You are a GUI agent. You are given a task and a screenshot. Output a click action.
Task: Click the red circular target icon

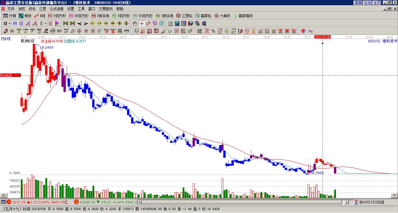(x=79, y=31)
